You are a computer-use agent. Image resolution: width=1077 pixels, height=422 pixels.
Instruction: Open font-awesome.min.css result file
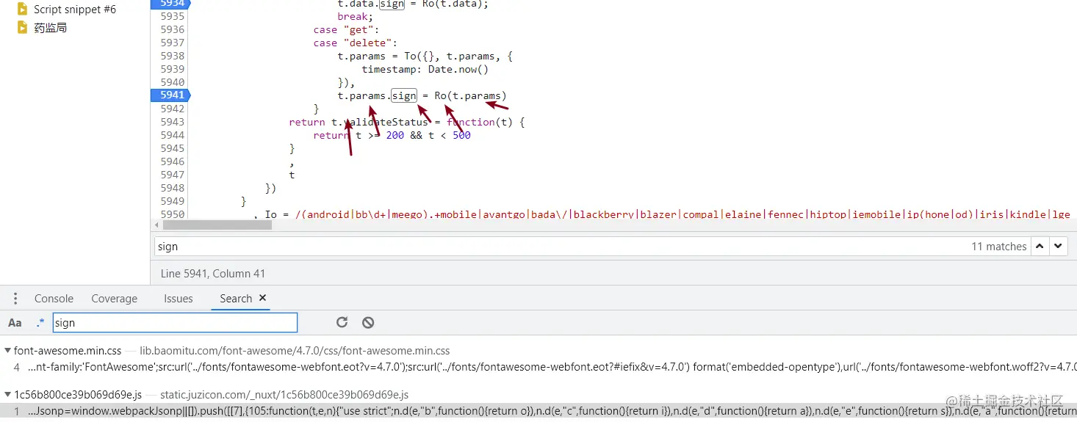pyautogui.click(x=67, y=351)
